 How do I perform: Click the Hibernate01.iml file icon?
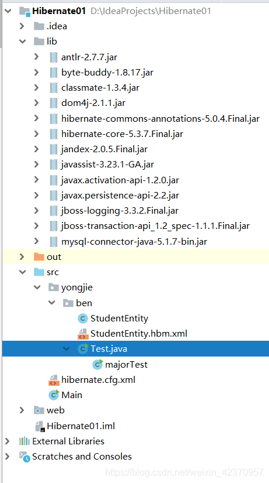(40, 426)
